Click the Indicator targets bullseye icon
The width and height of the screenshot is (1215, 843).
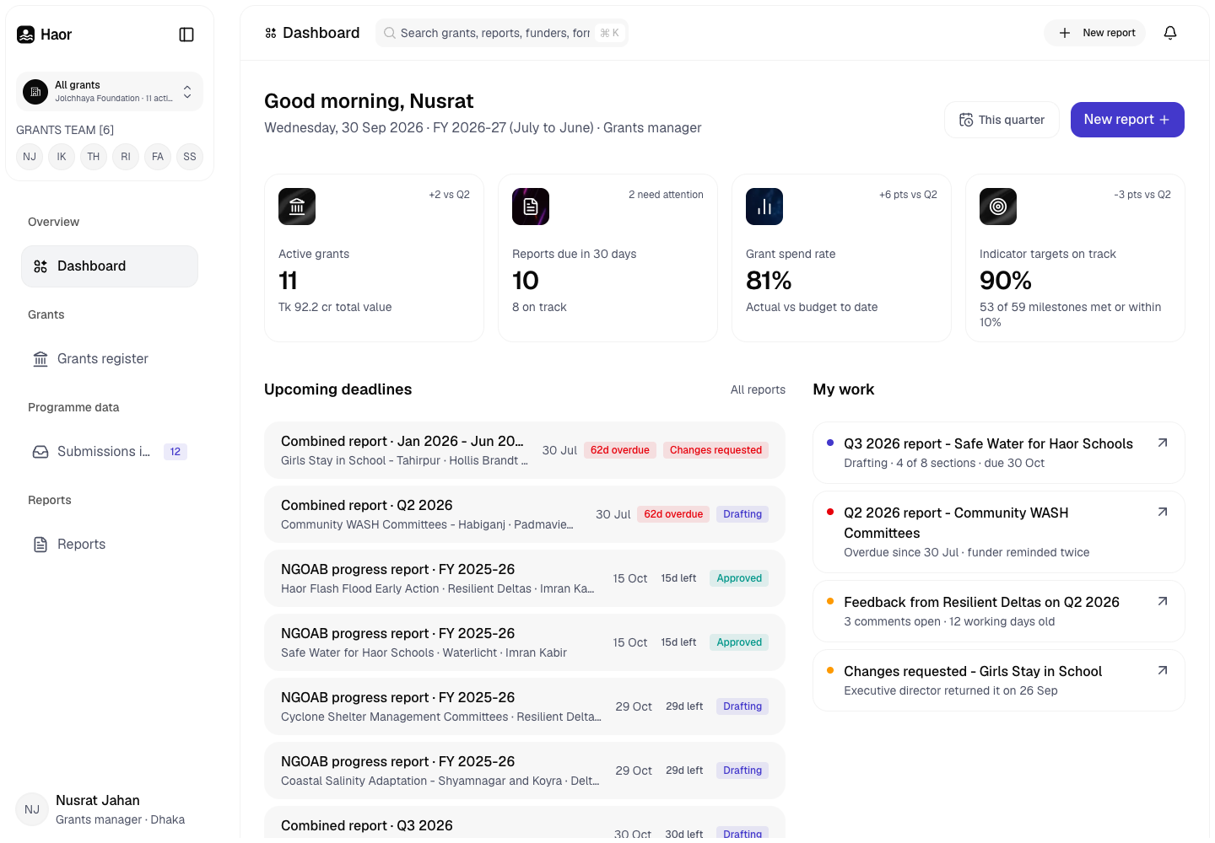point(998,207)
